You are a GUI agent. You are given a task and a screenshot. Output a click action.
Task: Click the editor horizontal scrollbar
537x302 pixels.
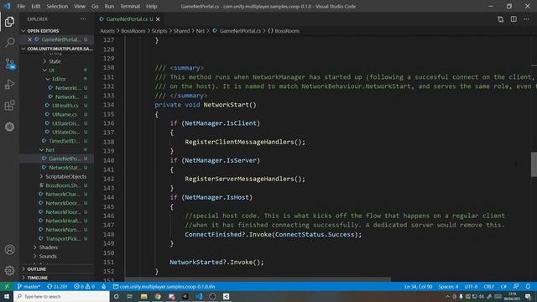point(258,279)
